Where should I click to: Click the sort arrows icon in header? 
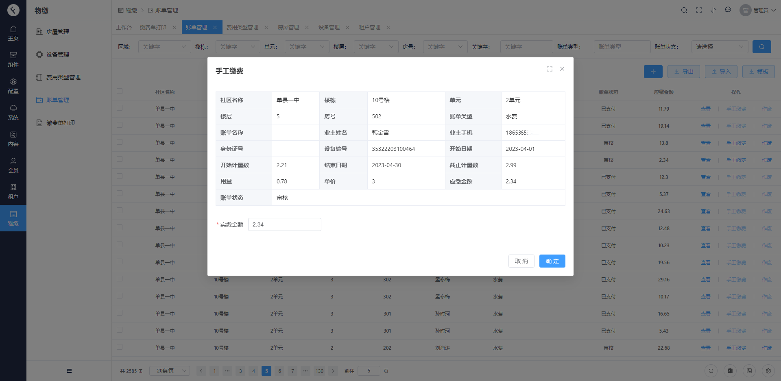(713, 10)
